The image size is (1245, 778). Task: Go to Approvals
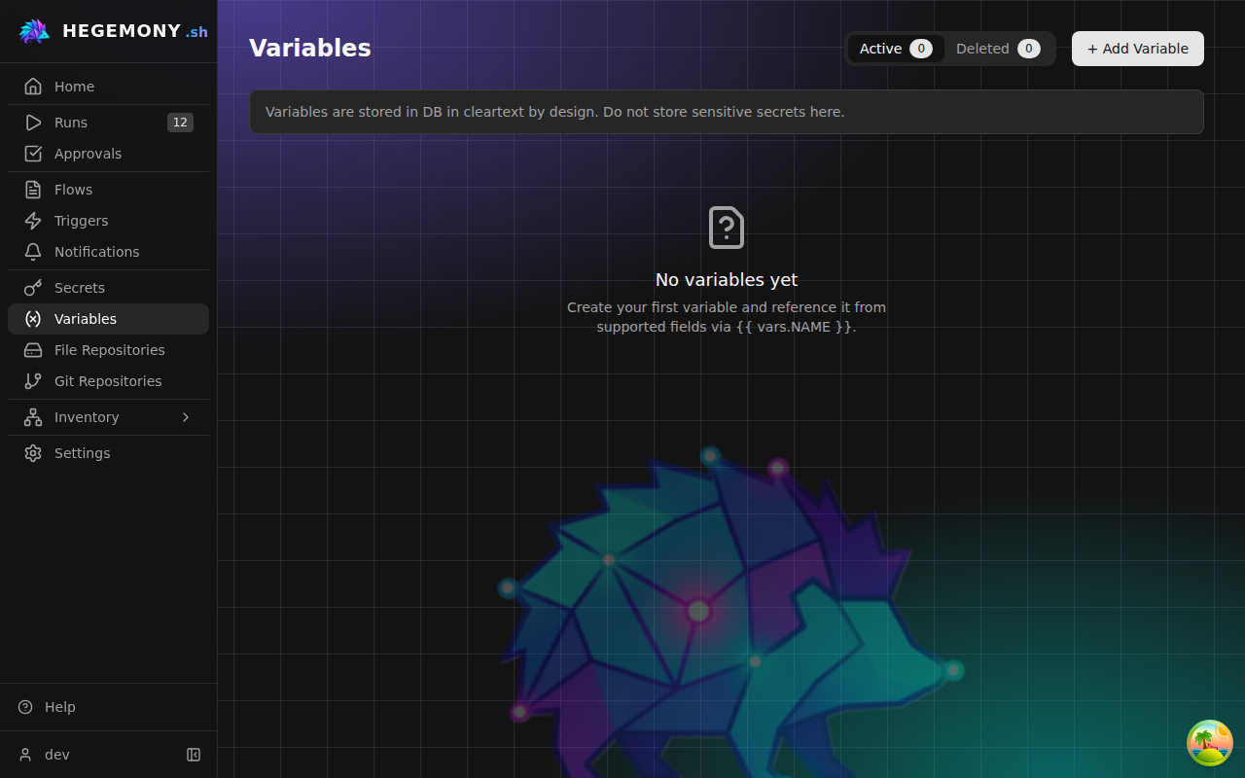[108, 154]
